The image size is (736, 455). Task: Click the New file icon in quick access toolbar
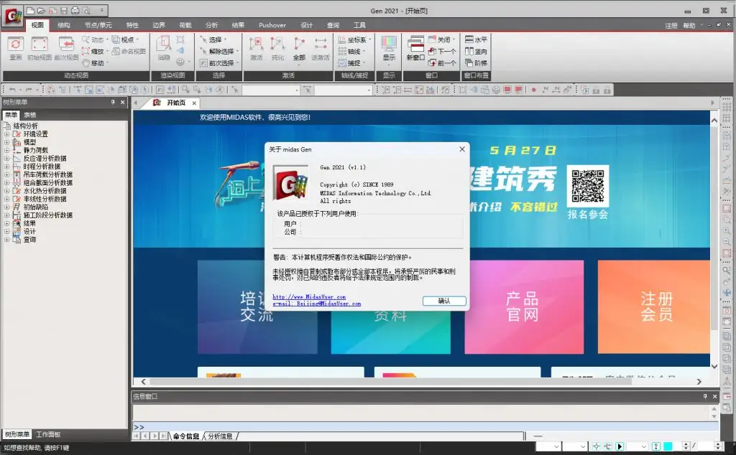click(30, 10)
